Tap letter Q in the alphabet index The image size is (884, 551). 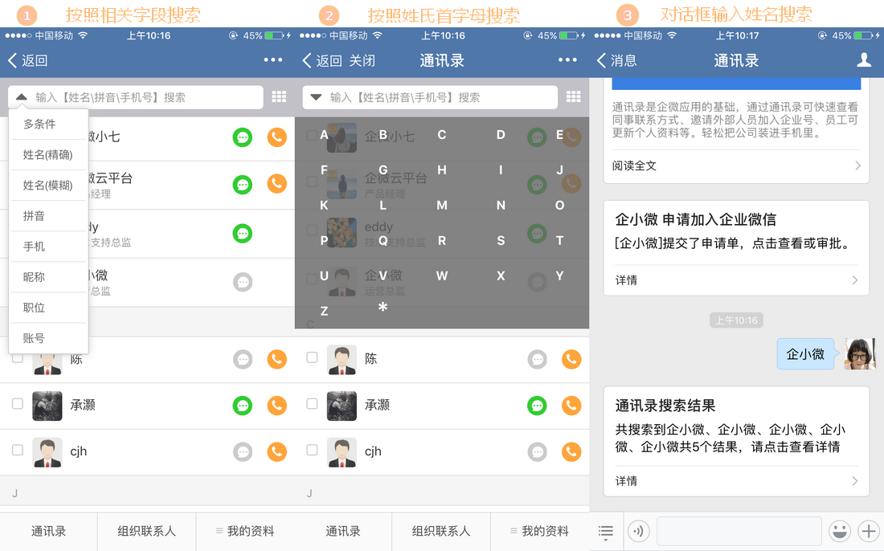tap(383, 239)
